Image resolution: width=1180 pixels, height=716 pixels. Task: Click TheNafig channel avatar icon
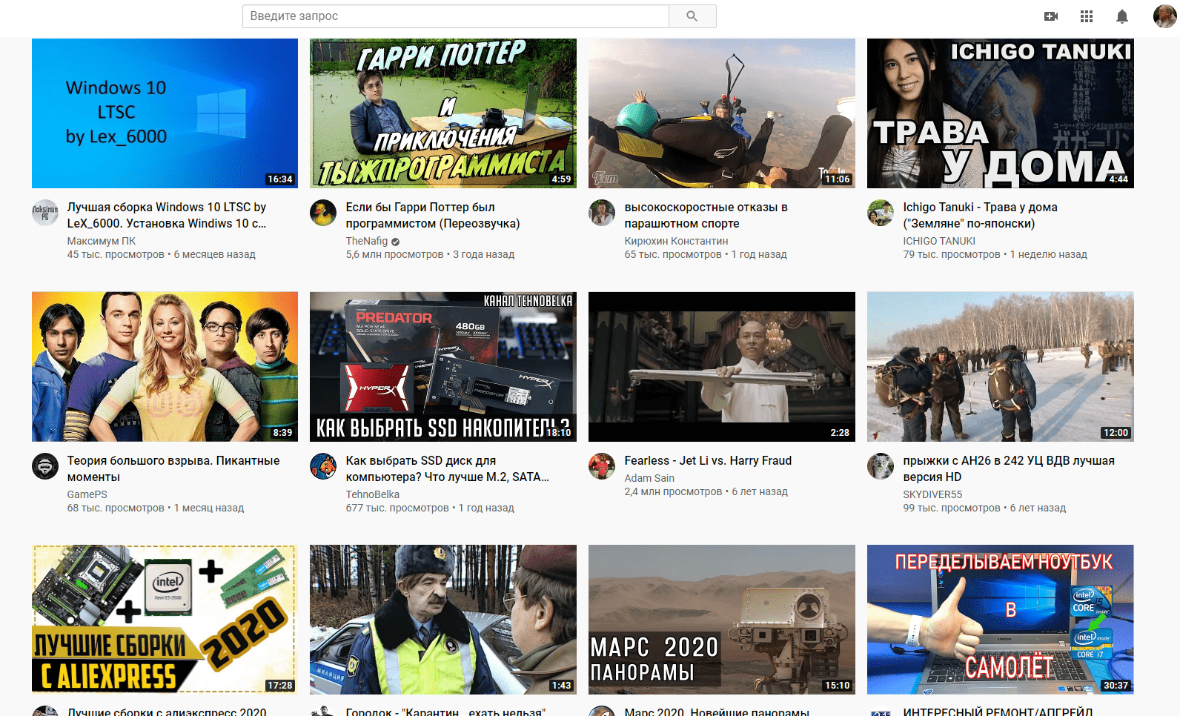pyautogui.click(x=323, y=213)
